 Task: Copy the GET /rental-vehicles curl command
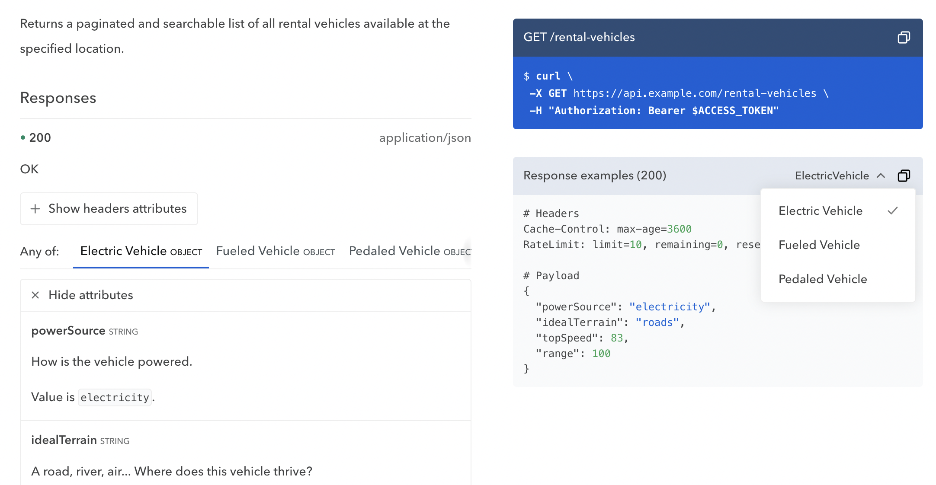pos(904,38)
